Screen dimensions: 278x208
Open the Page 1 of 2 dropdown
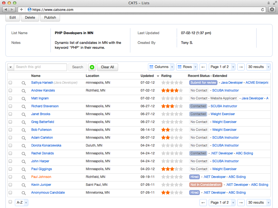[222, 67]
